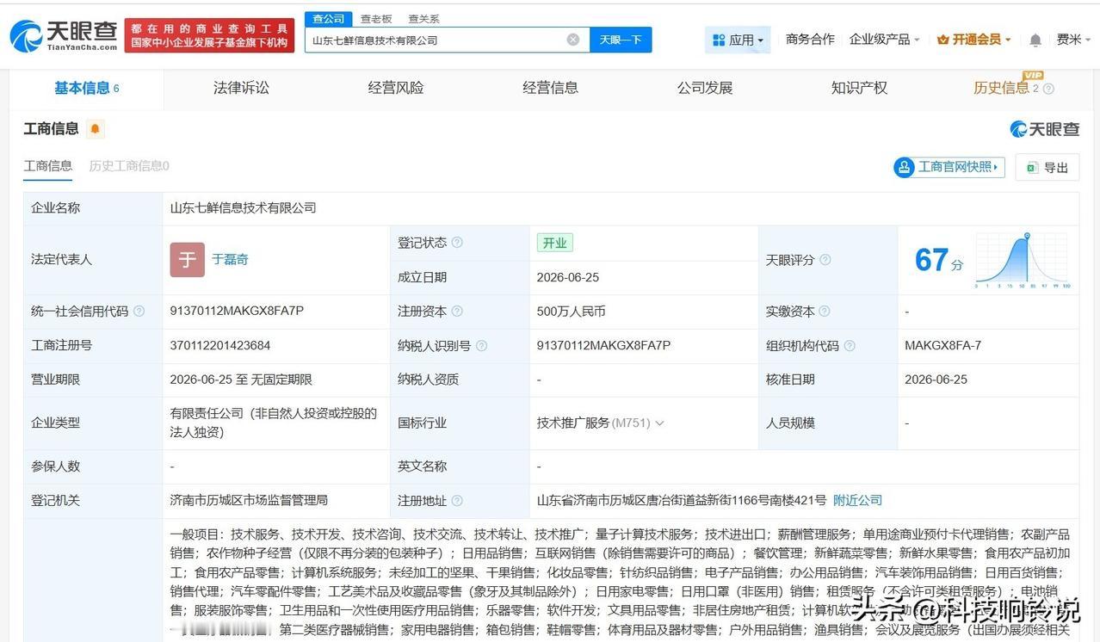
Task: Switch to the 查老板 search tab
Action: pos(376,19)
